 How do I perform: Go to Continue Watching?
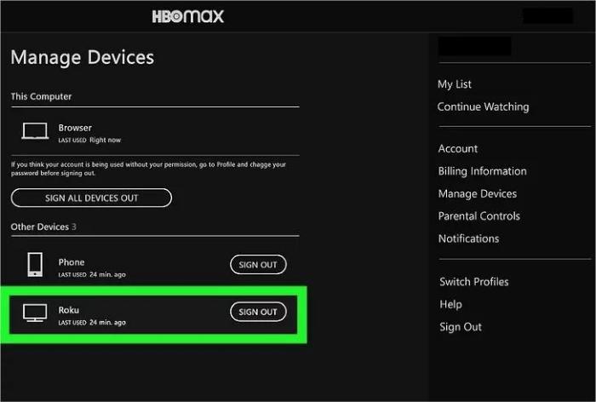[x=483, y=107]
